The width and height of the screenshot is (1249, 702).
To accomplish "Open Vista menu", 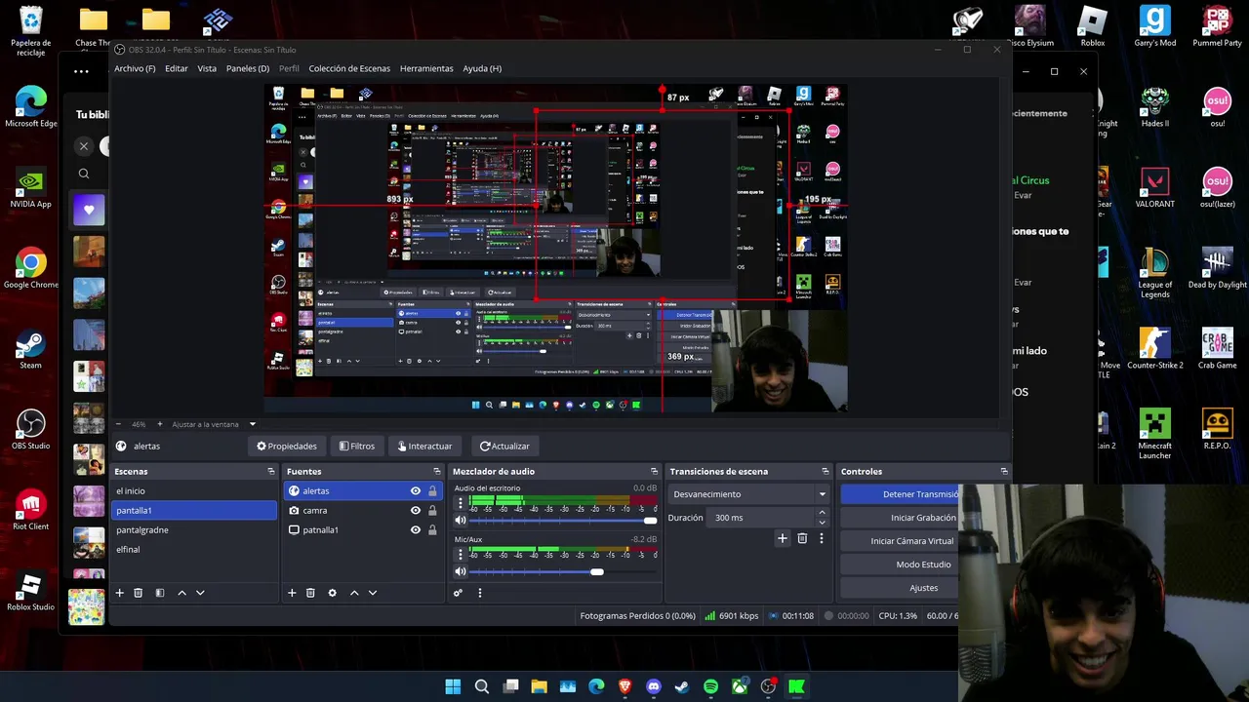I will 207,68.
